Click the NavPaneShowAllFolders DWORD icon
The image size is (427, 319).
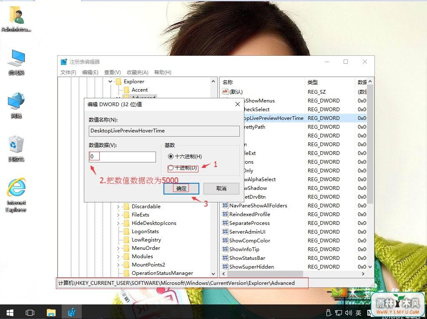point(225,205)
